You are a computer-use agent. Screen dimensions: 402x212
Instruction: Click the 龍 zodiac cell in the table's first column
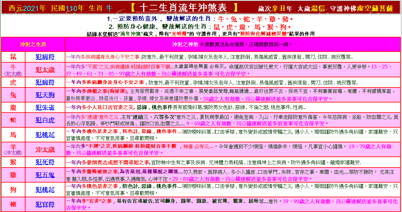(14, 108)
